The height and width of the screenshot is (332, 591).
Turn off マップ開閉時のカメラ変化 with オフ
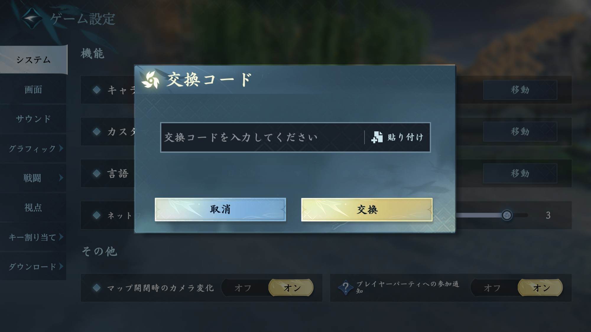(x=243, y=288)
